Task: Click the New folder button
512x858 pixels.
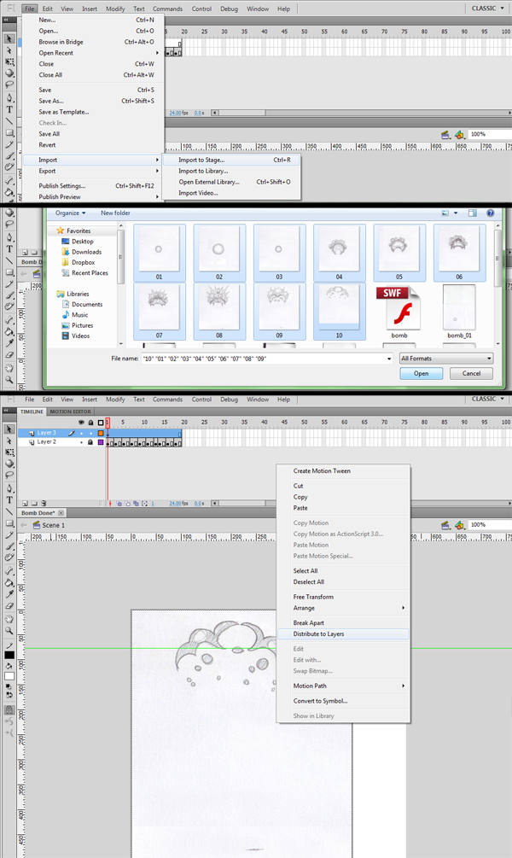Action: pos(115,213)
